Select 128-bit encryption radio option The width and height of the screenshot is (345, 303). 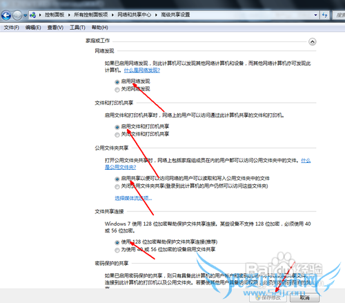point(117,242)
